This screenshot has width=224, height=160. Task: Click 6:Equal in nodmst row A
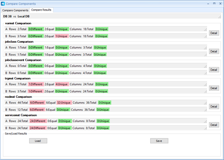click(x=51, y=102)
